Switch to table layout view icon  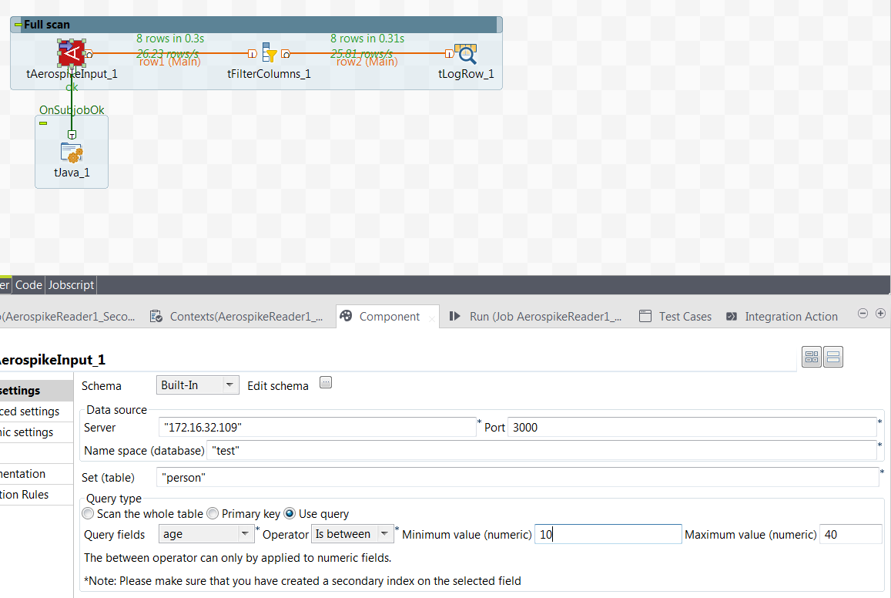pos(812,357)
